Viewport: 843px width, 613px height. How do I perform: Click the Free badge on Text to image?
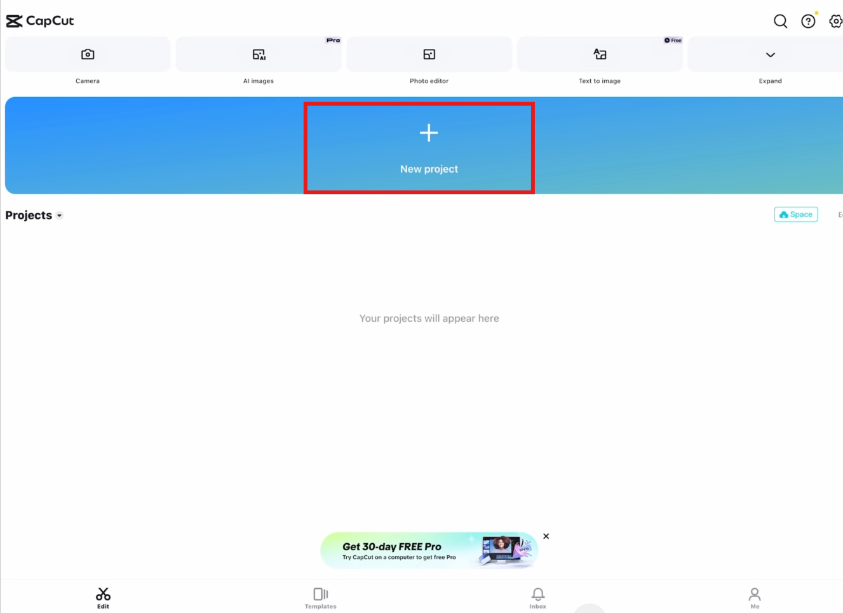point(672,40)
